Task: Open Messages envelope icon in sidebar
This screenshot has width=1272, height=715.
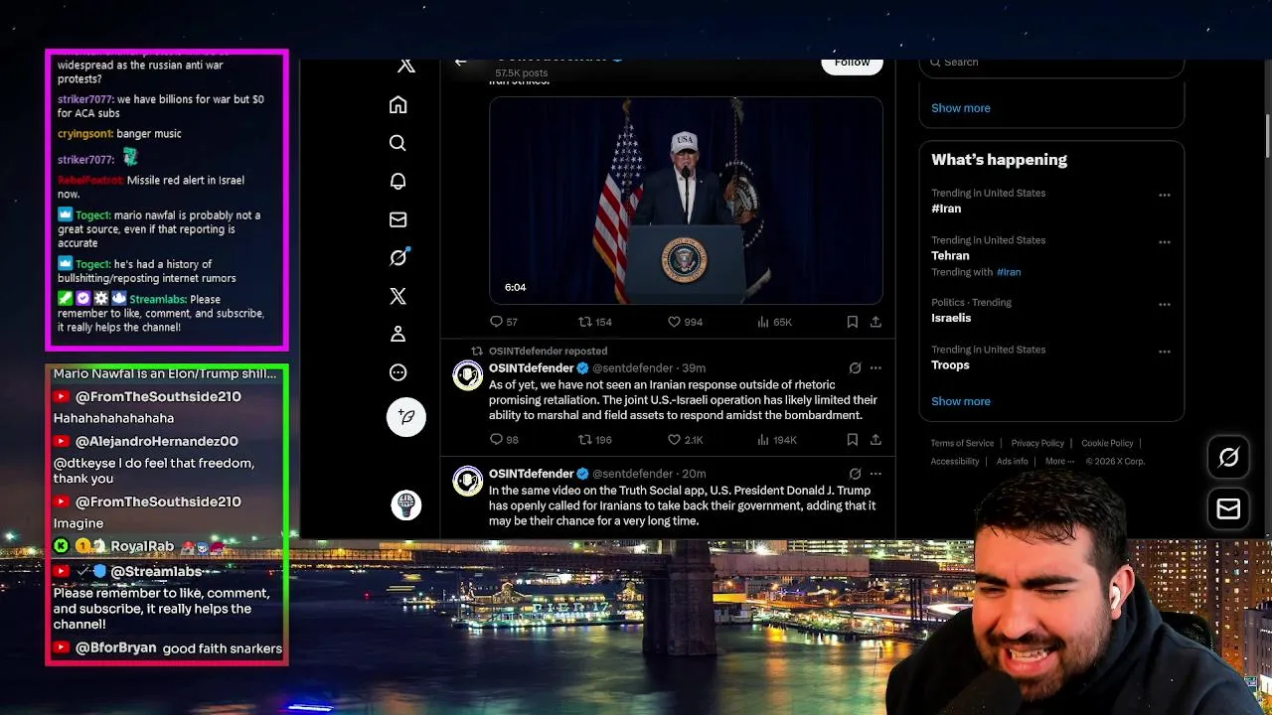Action: tap(397, 219)
